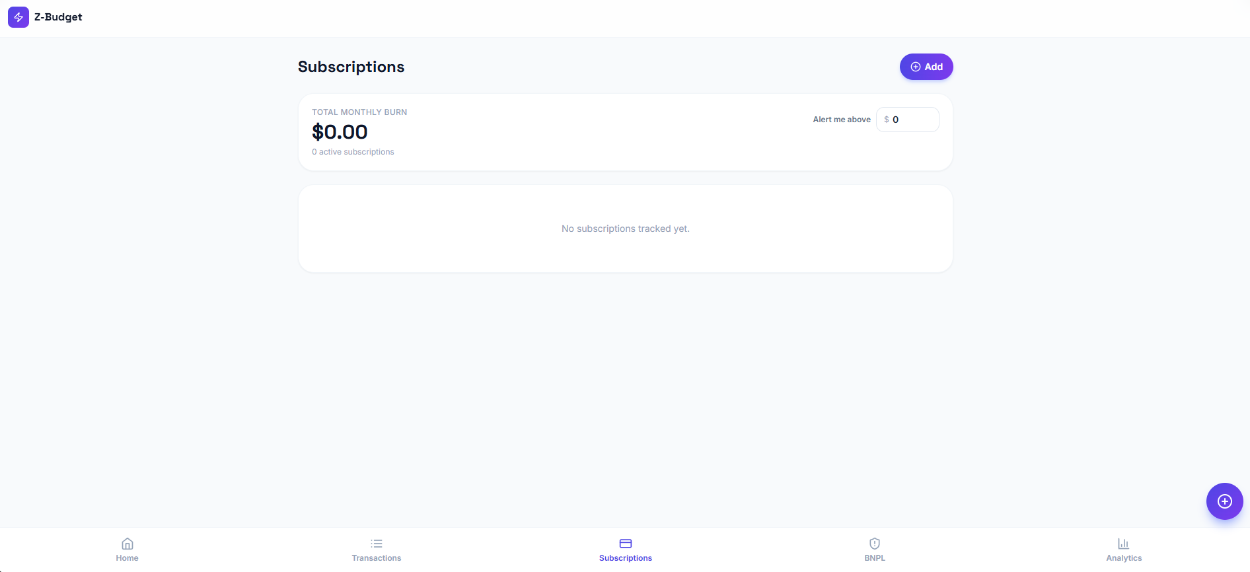The width and height of the screenshot is (1250, 572).
Task: Open the Home tab house icon
Action: tap(128, 544)
